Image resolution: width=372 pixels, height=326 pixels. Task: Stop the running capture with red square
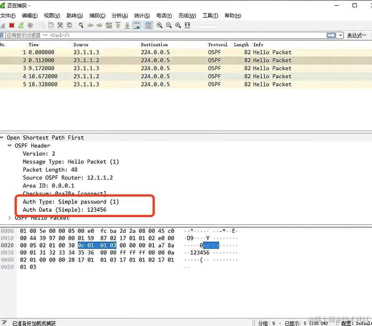click(12, 25)
